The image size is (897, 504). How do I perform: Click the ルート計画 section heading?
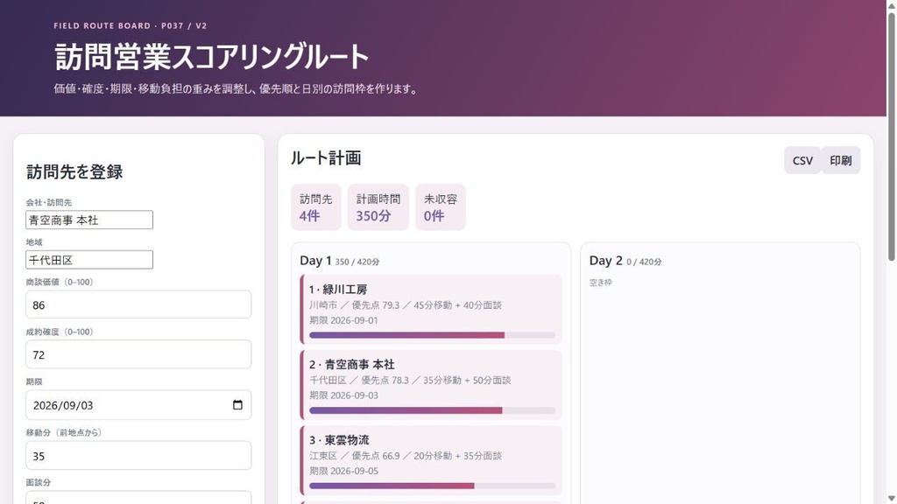(x=326, y=158)
